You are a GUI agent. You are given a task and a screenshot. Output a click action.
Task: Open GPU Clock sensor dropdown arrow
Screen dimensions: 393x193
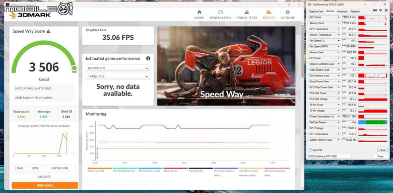339,18
